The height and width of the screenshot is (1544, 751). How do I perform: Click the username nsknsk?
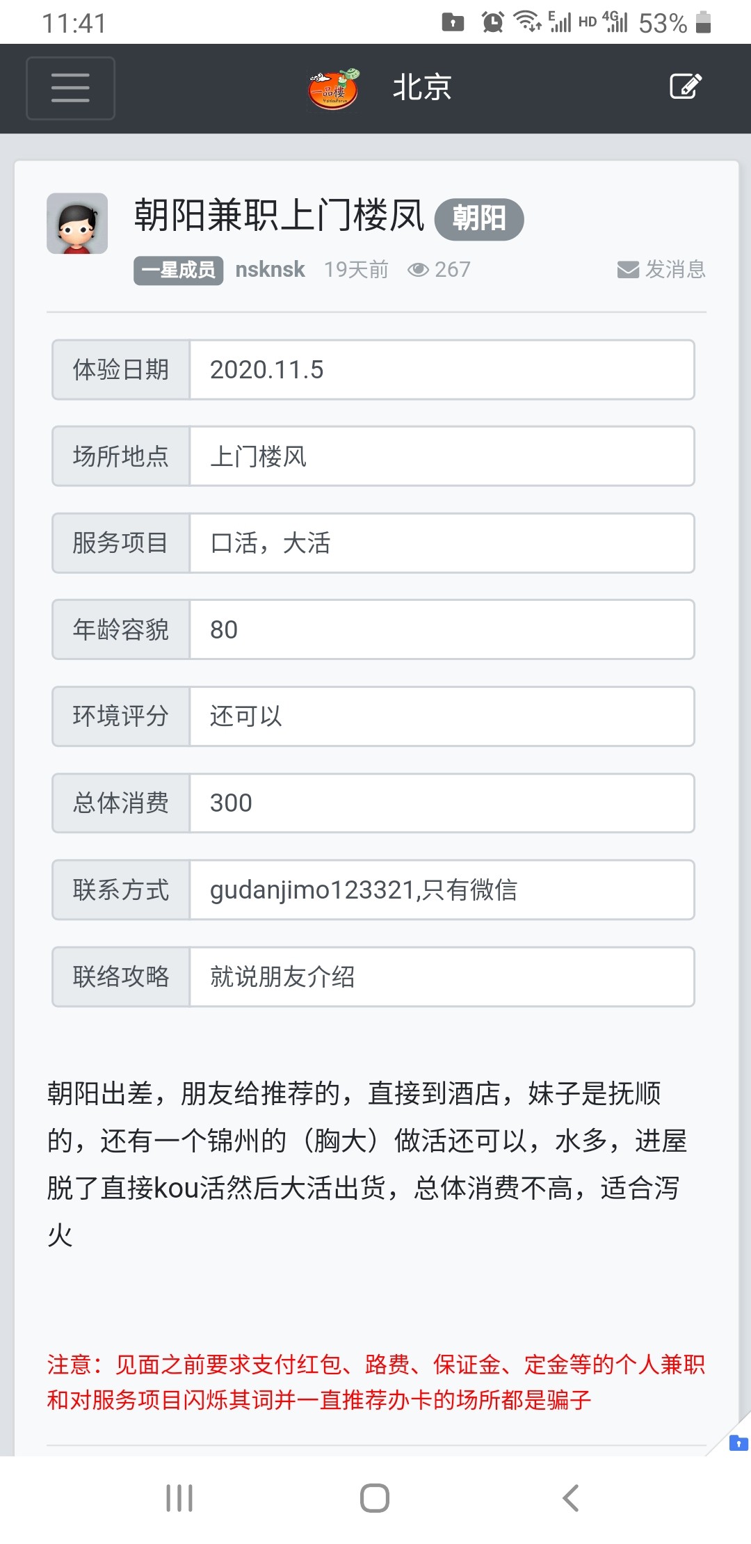[x=270, y=270]
